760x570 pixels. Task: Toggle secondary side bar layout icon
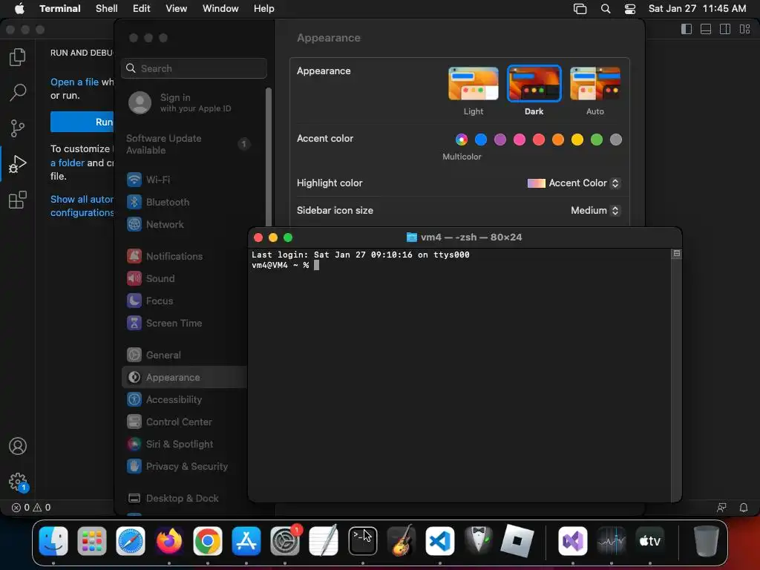pos(725,29)
